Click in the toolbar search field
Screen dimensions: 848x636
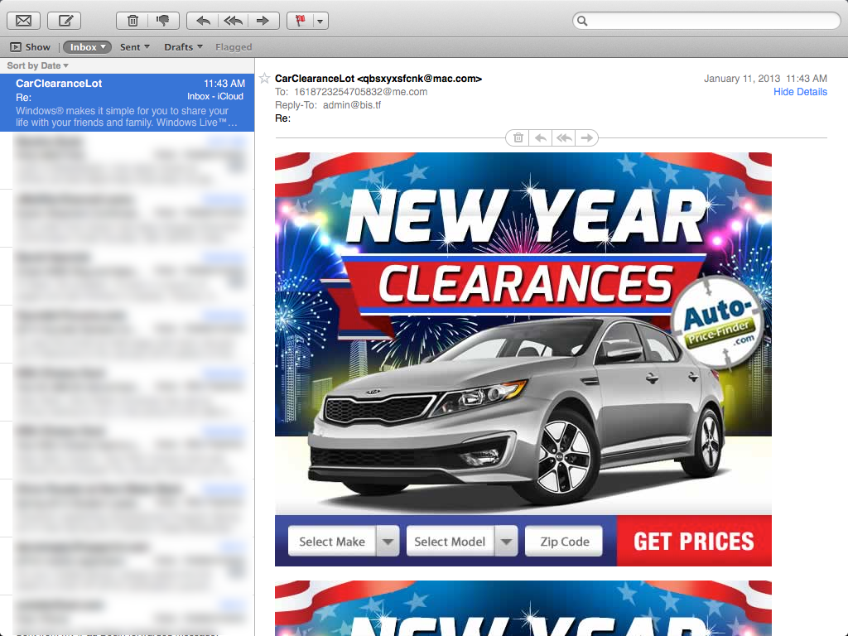tap(706, 21)
